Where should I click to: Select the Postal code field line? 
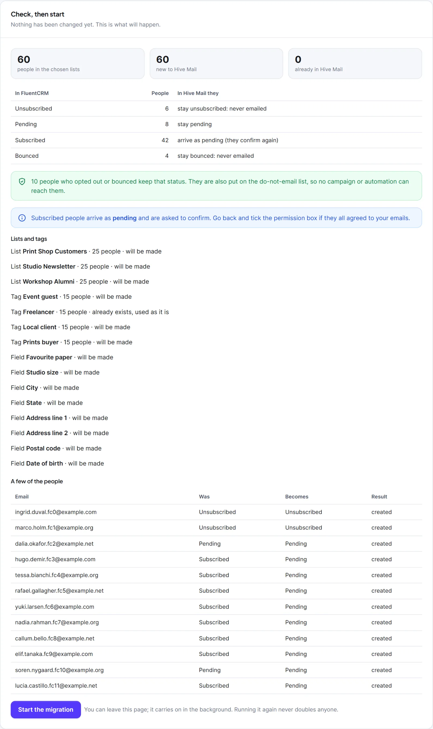click(x=56, y=448)
